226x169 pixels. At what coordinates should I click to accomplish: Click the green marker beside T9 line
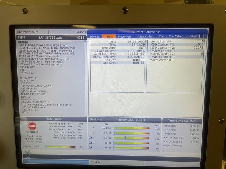pos(20,64)
